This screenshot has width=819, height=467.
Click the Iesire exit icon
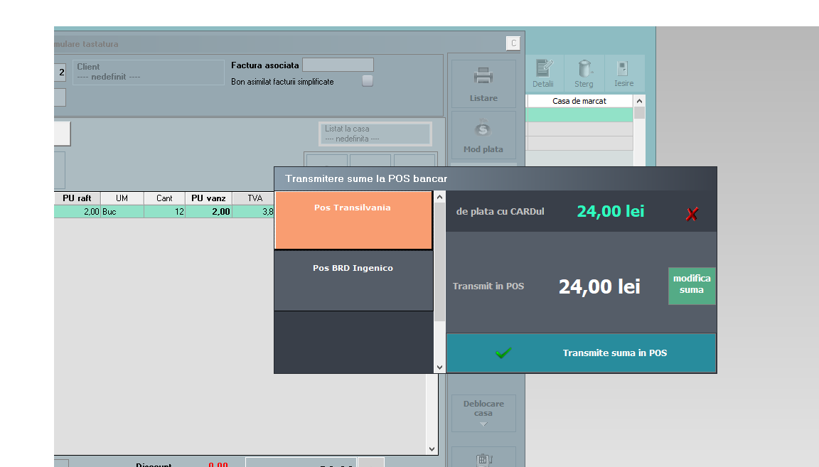pyautogui.click(x=623, y=69)
